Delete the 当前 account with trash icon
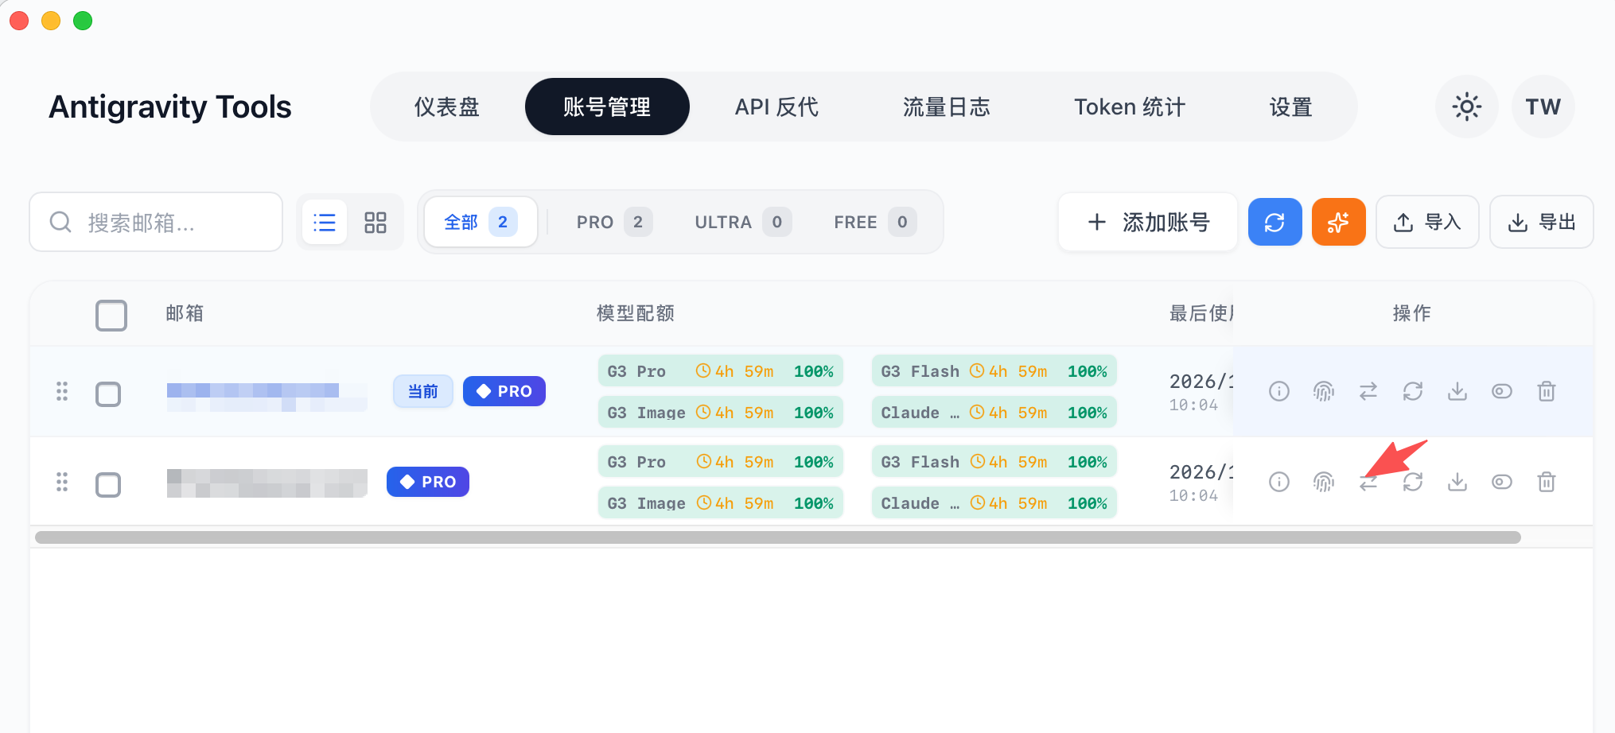Screen dimensions: 1615x733 point(1547,391)
